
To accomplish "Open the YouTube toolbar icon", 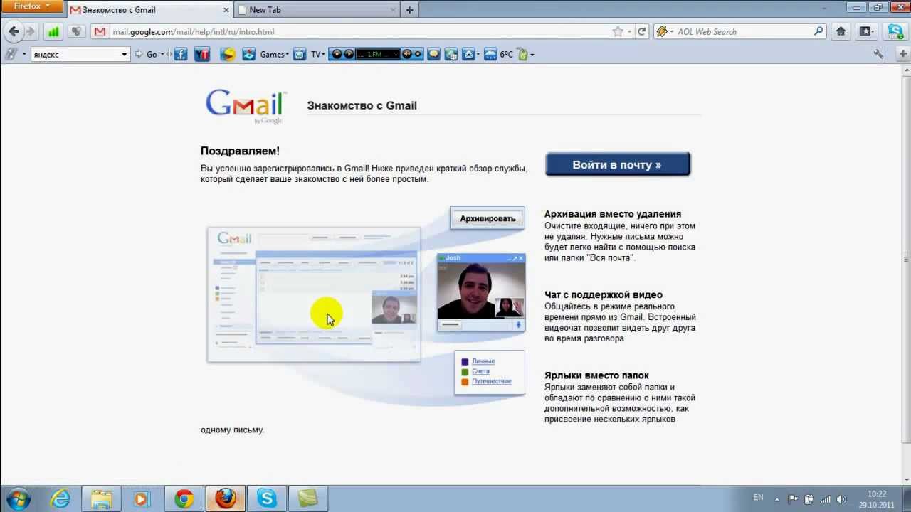I will pos(203,54).
